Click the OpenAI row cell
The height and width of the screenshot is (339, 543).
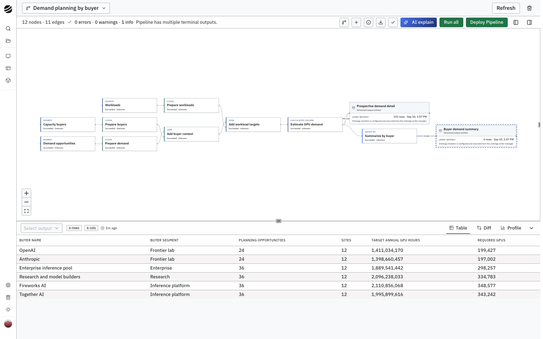point(27,251)
